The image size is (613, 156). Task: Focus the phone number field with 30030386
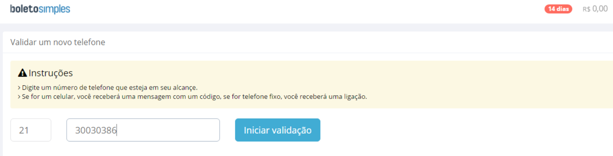pos(143,130)
